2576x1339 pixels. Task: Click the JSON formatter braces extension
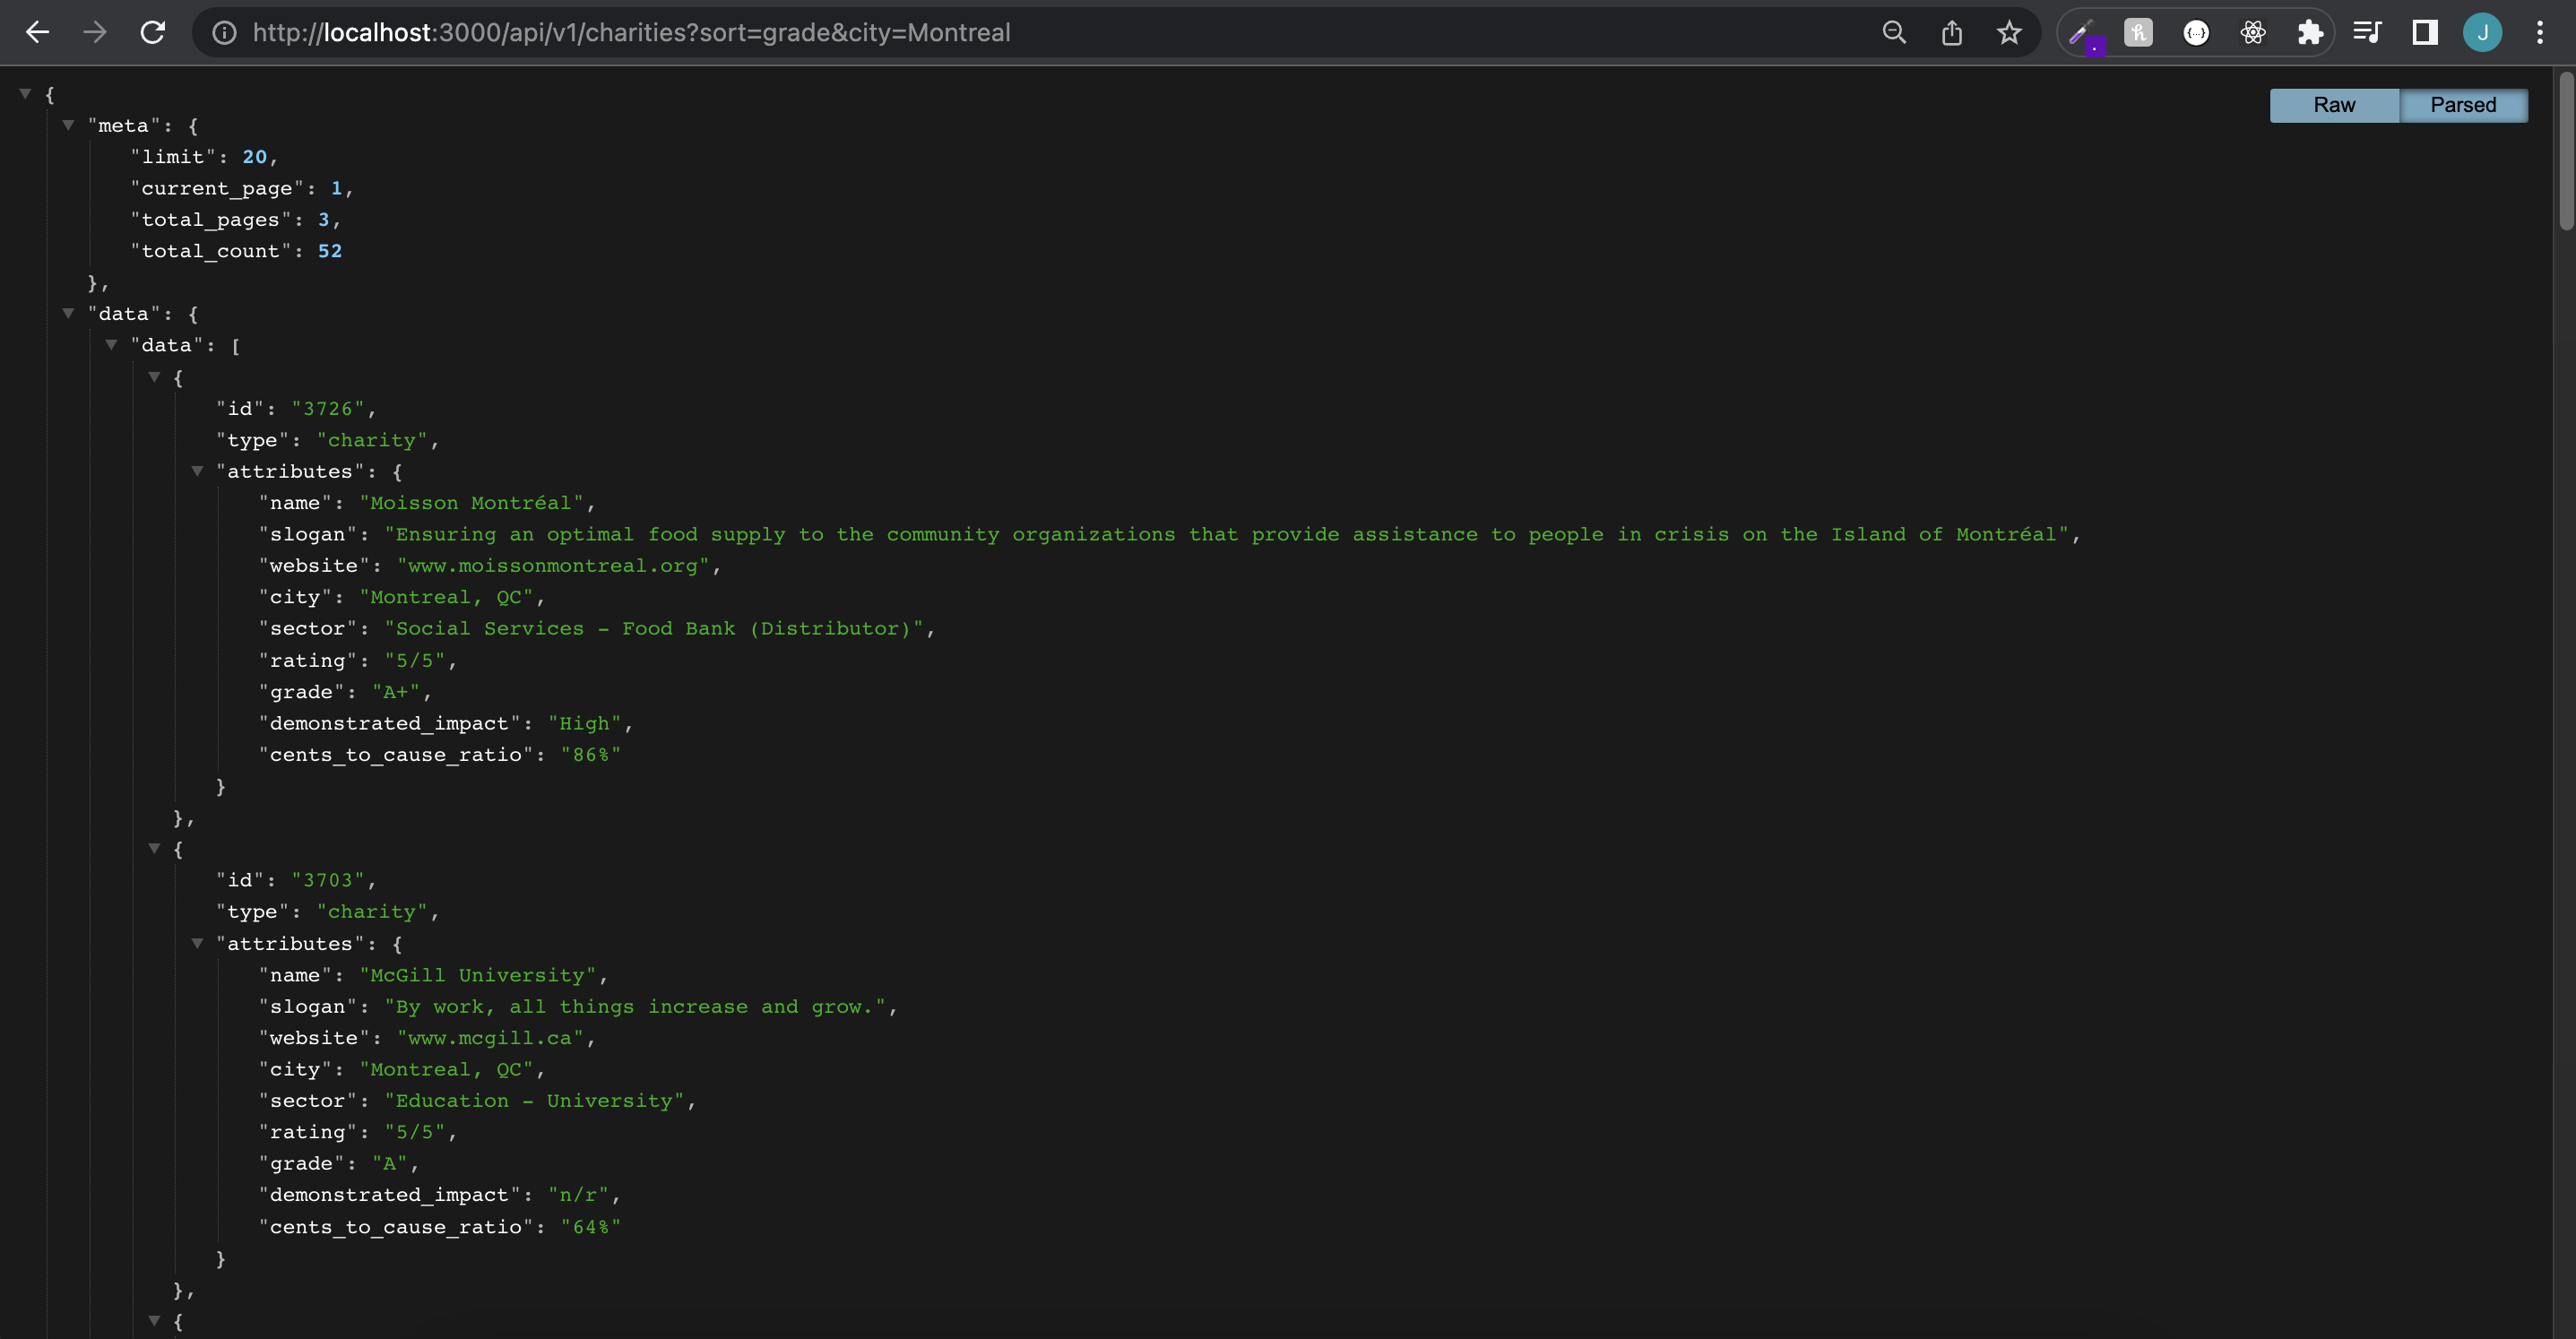coord(2196,32)
